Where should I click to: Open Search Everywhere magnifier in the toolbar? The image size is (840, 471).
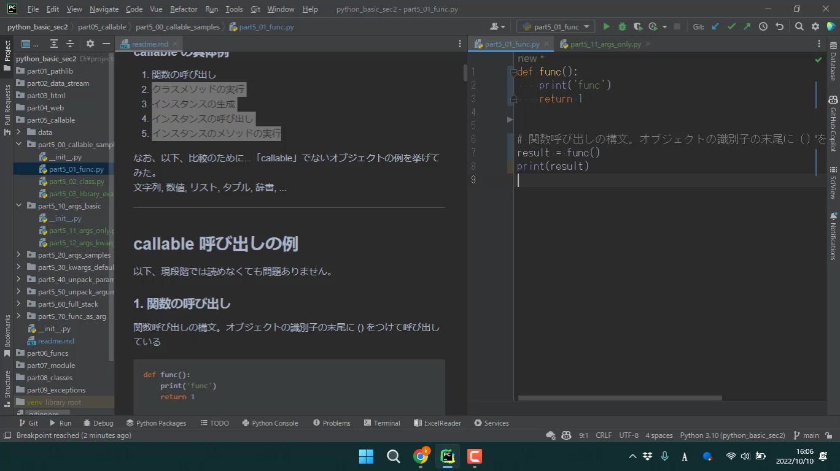[x=799, y=26]
